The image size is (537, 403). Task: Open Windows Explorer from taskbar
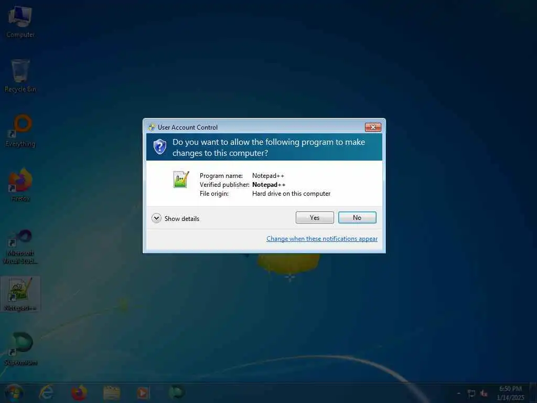112,393
